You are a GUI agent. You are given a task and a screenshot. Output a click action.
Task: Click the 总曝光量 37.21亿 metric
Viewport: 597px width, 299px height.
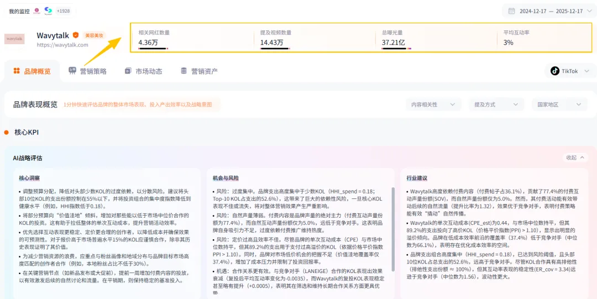point(394,43)
